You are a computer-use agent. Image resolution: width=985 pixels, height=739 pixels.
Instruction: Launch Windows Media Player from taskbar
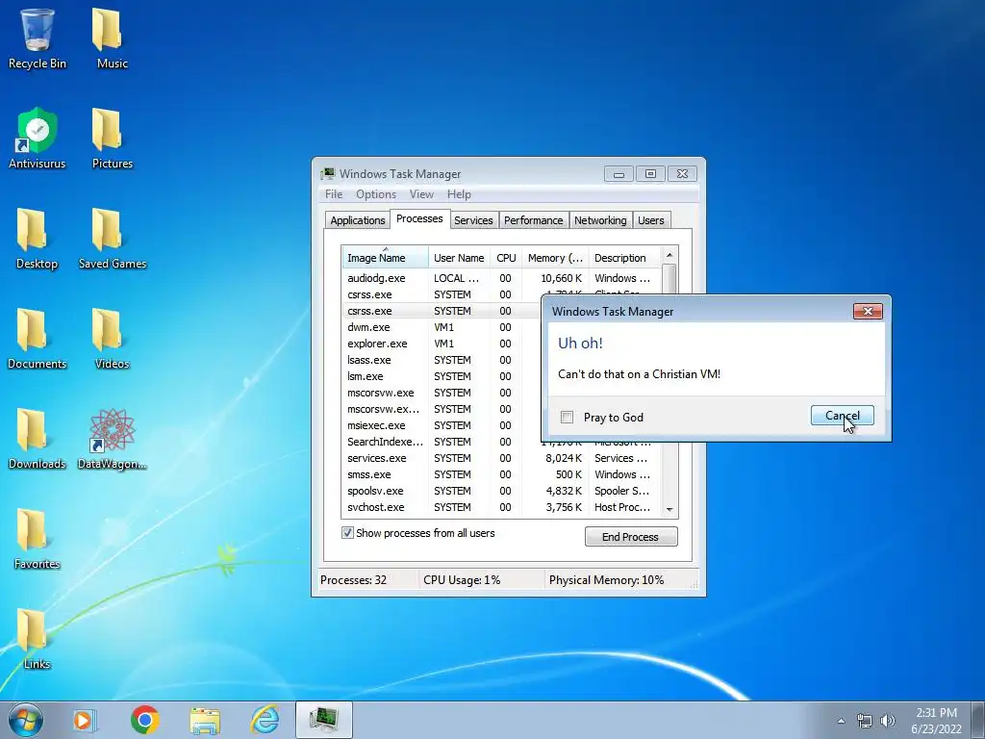(x=85, y=720)
